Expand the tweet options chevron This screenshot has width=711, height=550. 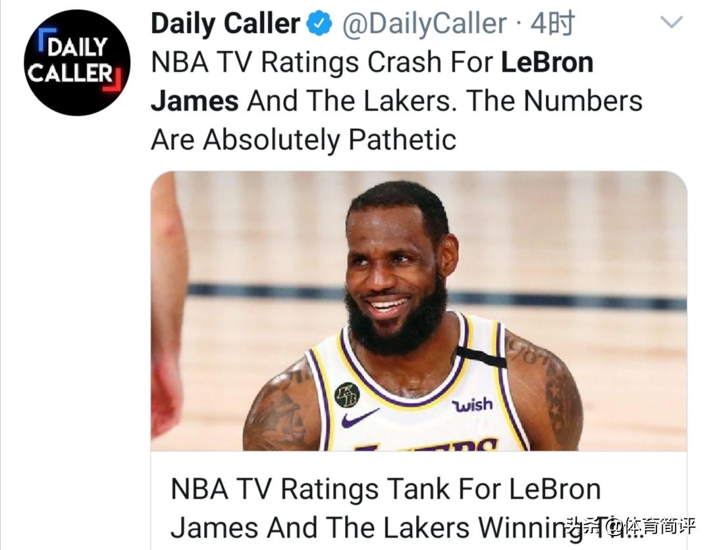[x=671, y=24]
